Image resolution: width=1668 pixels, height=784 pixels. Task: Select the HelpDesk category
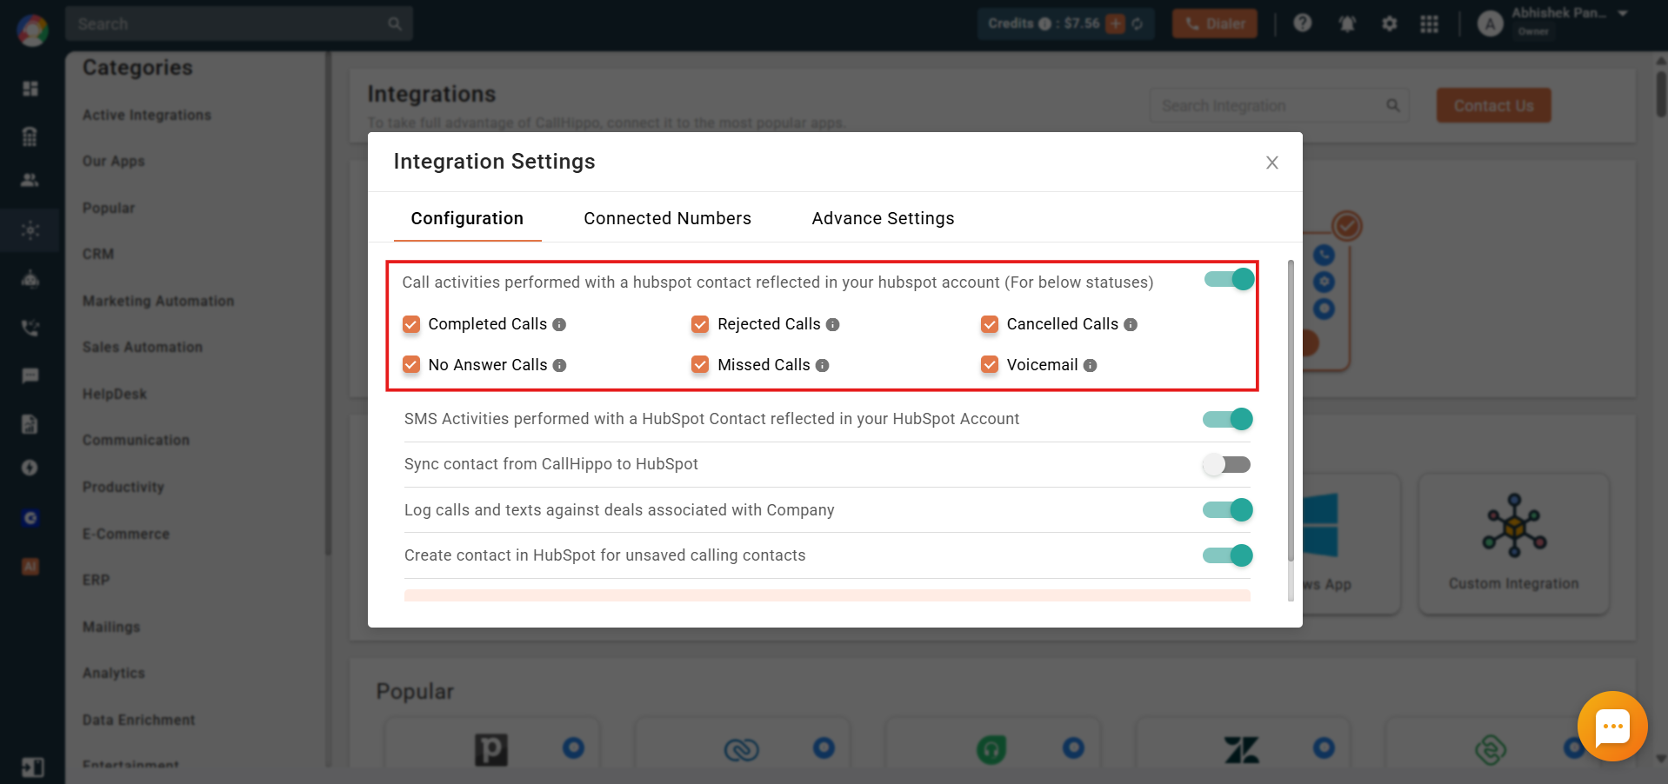click(x=115, y=394)
